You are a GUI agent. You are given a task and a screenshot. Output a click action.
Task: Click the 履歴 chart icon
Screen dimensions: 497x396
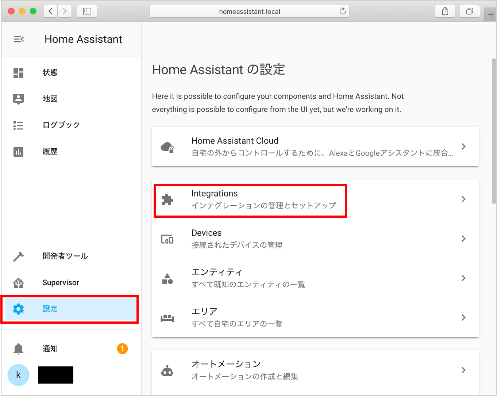coord(18,152)
